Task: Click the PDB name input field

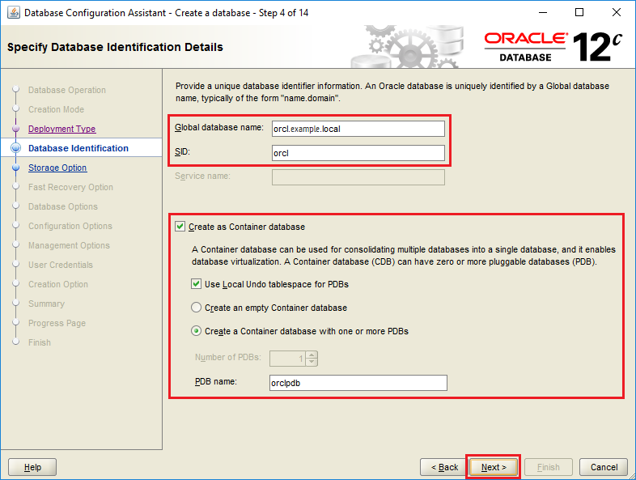Action: (x=358, y=383)
